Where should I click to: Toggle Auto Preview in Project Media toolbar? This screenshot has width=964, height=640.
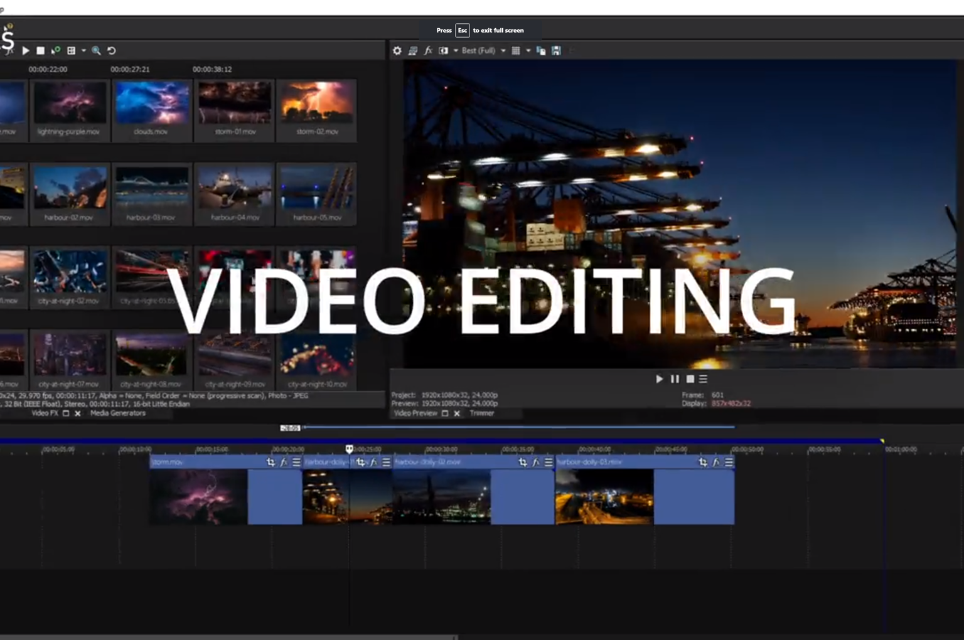tap(56, 51)
